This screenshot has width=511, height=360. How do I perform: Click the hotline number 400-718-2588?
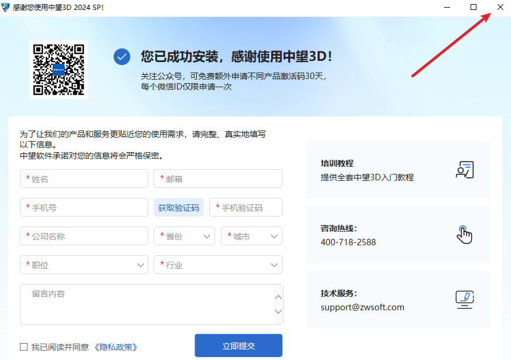click(x=348, y=242)
